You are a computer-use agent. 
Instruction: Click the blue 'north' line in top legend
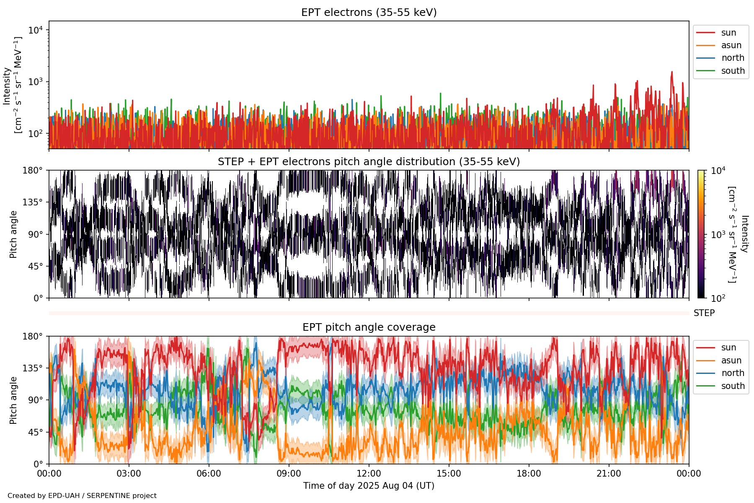click(705, 58)
